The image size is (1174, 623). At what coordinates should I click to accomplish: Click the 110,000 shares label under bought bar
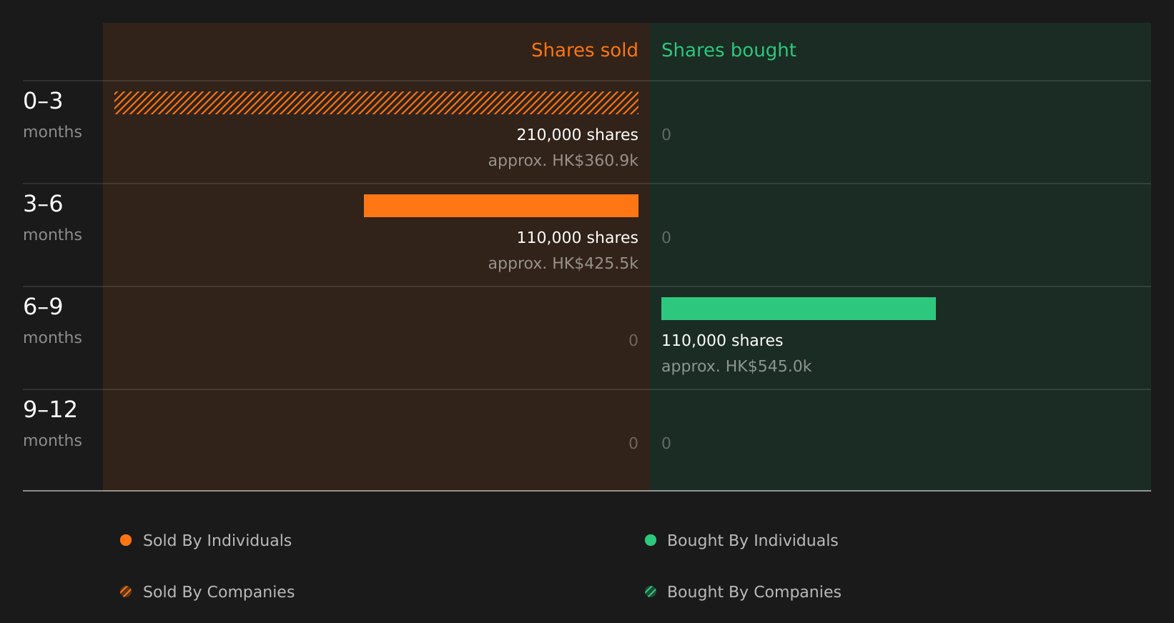click(722, 340)
